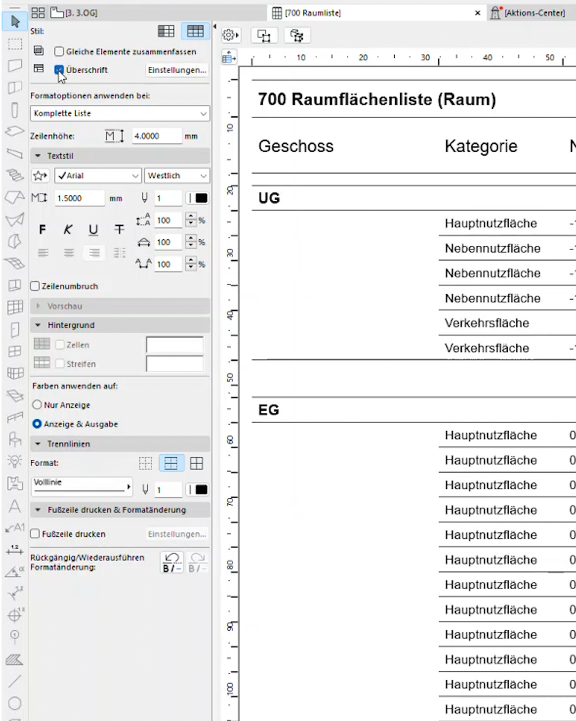Enable 'Zeilenumbruch' checkbox
The width and height of the screenshot is (576, 721).
pyautogui.click(x=35, y=286)
